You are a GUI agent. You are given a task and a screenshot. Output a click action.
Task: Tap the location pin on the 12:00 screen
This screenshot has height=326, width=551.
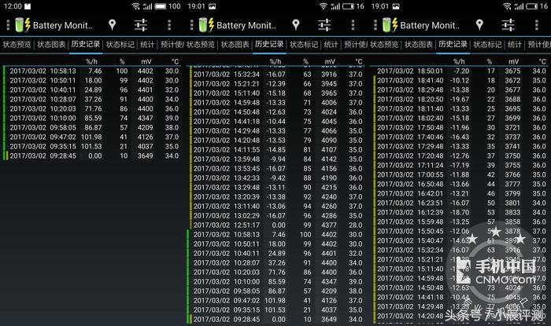click(112, 24)
